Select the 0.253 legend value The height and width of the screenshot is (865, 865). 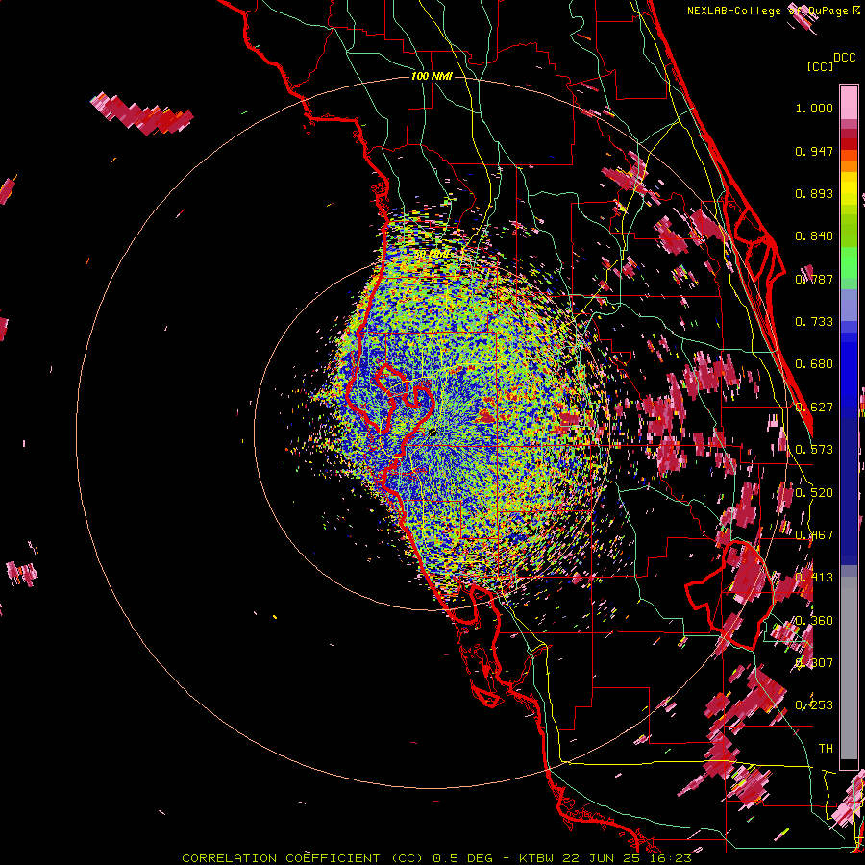click(814, 705)
